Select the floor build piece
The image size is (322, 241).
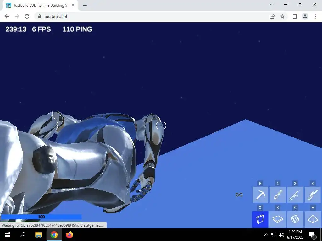click(278, 219)
